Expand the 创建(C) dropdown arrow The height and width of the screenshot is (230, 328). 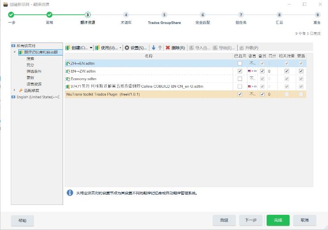click(91, 48)
